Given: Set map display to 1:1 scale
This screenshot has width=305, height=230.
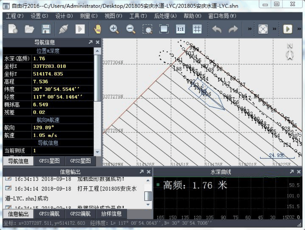Looking at the screenshot, I should [x=180, y=29].
